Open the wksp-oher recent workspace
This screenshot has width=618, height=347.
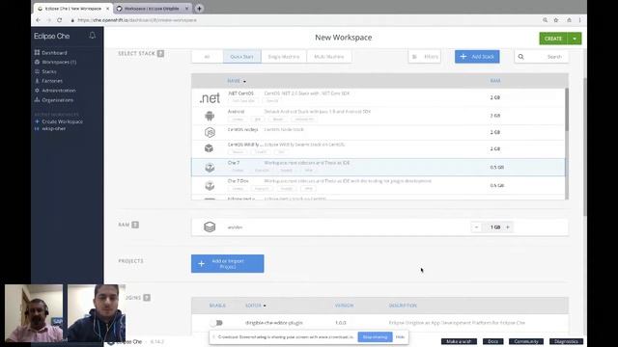point(54,128)
